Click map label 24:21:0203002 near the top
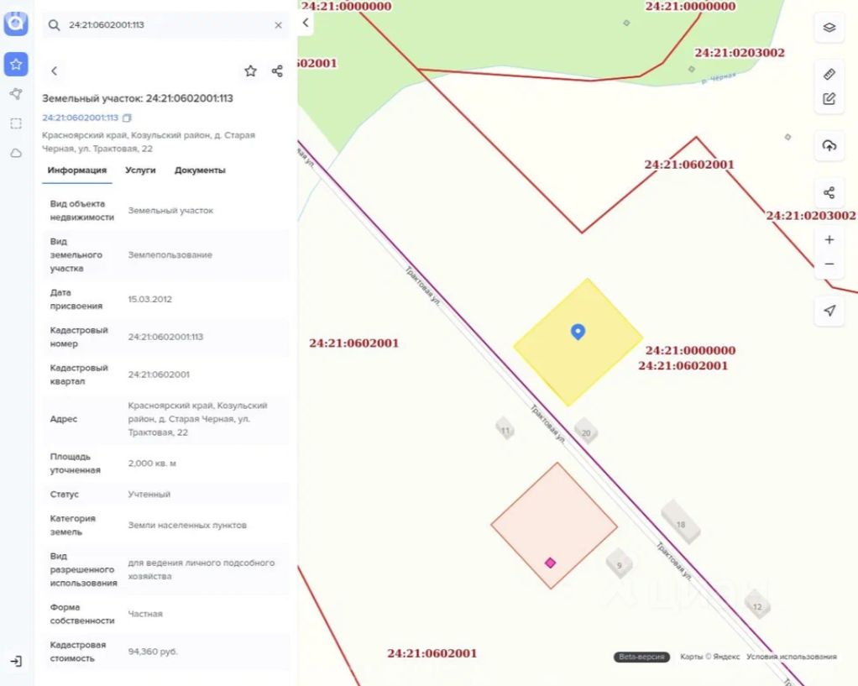Screen dimensions: 858x686 tap(740, 53)
